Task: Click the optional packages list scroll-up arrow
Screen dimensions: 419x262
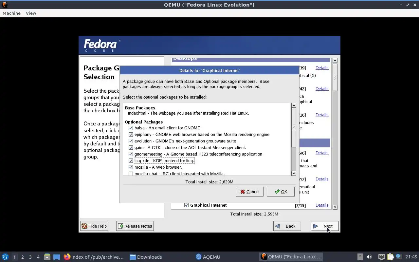Action: pyautogui.click(x=294, y=105)
